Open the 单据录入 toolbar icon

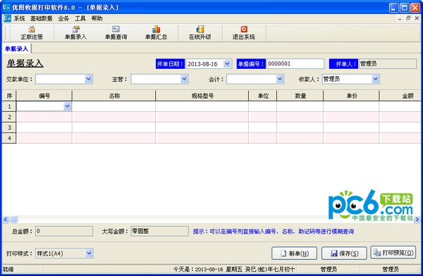(x=75, y=33)
